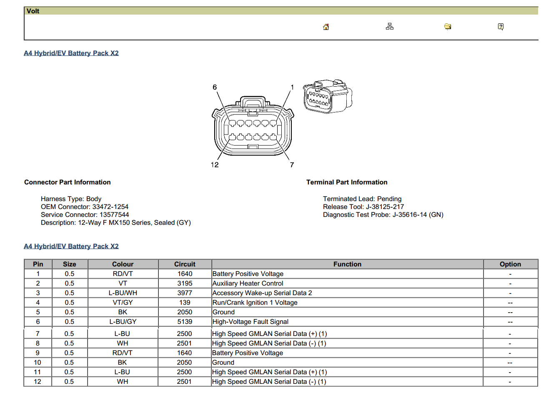Click the Service Connector: 13577544 line
551x398 pixels.
(85, 214)
